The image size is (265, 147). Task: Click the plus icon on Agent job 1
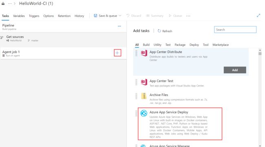(x=117, y=53)
